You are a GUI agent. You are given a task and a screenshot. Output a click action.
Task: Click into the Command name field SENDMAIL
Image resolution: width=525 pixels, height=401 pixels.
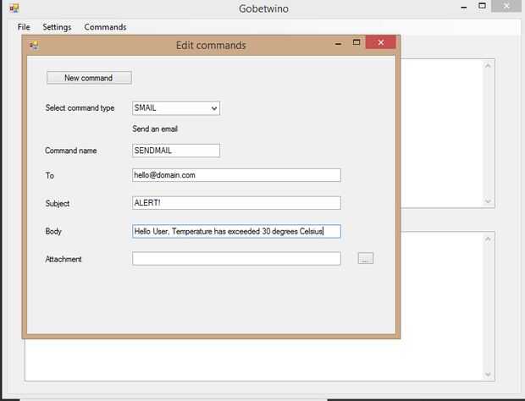pyautogui.click(x=176, y=151)
